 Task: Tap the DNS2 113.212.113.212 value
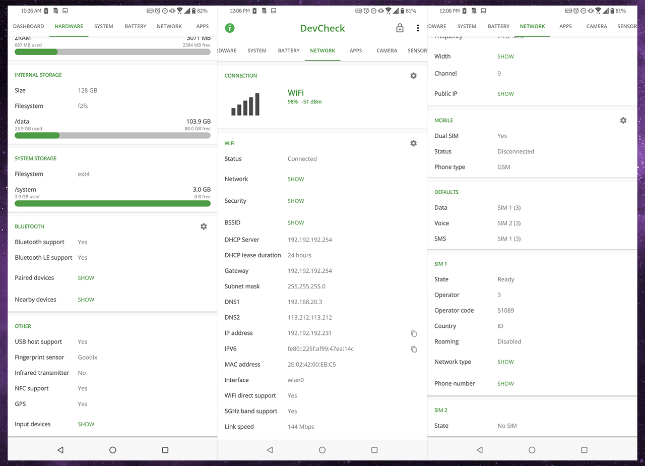pyautogui.click(x=310, y=318)
